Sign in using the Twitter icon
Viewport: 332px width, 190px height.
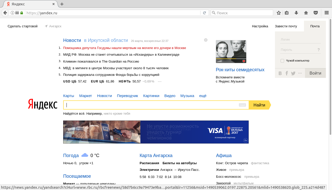click(293, 73)
